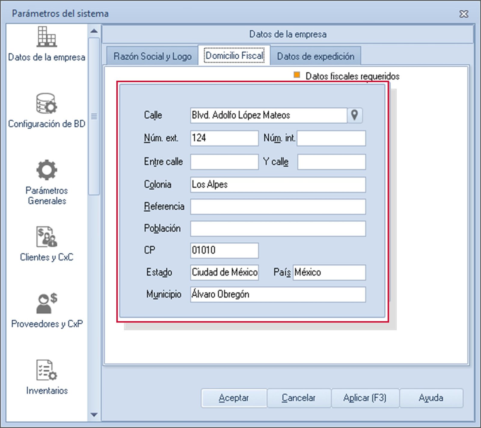
Task: Focus the Y calle field
Action: pos(332,162)
